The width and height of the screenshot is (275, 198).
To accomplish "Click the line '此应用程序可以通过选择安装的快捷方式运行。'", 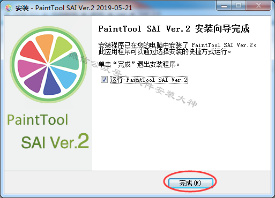I will point(165,52).
